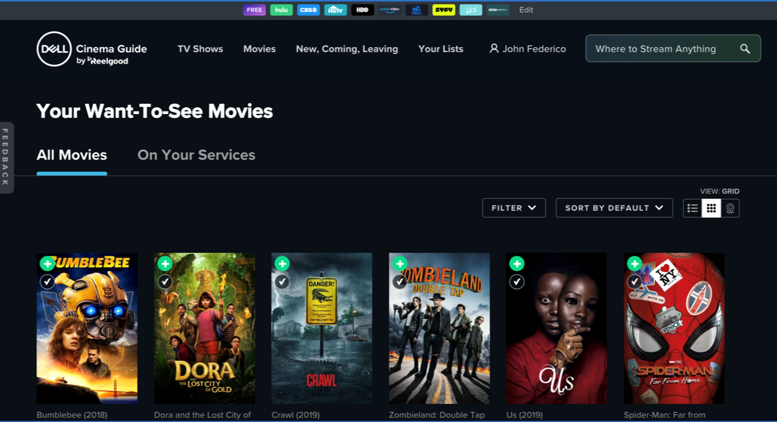Click the Where to Stream Anything search field
This screenshot has width=777, height=422.
pos(673,48)
